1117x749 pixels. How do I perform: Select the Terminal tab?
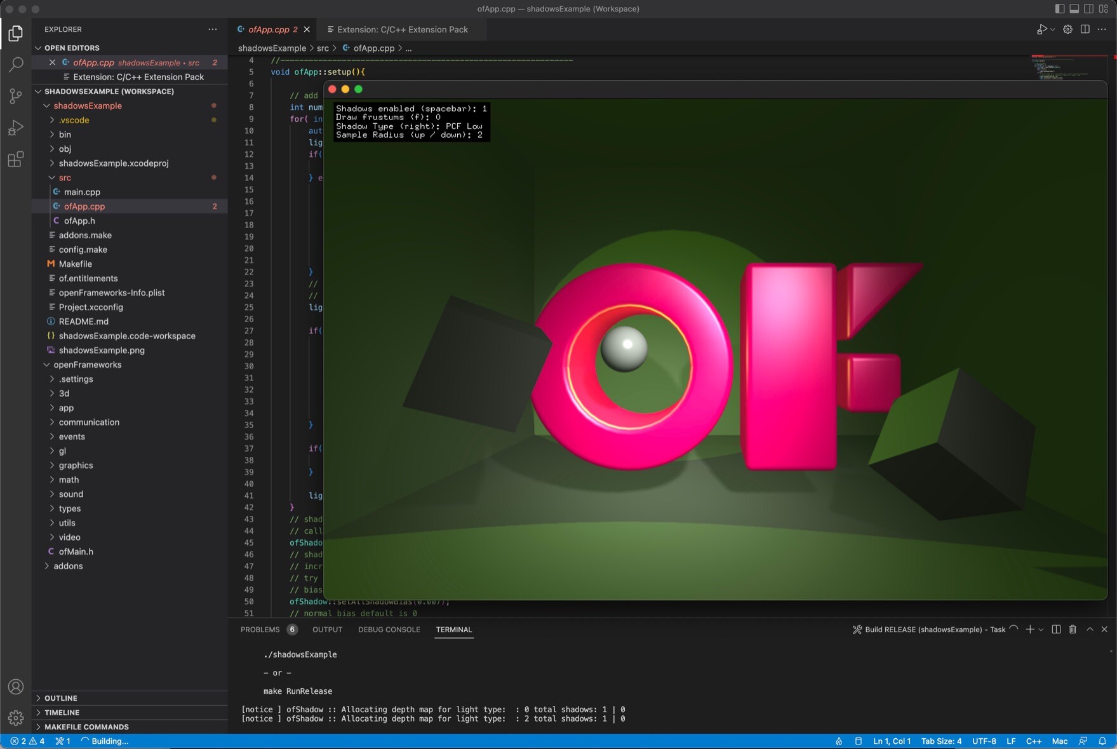[454, 630]
